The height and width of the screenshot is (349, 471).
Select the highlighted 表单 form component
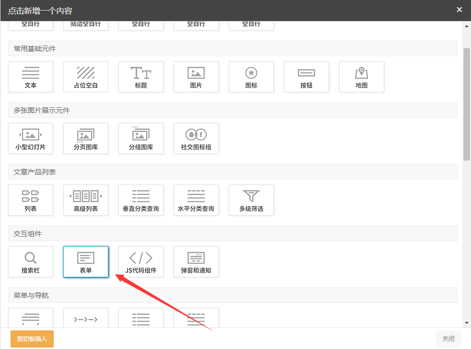[x=86, y=262]
